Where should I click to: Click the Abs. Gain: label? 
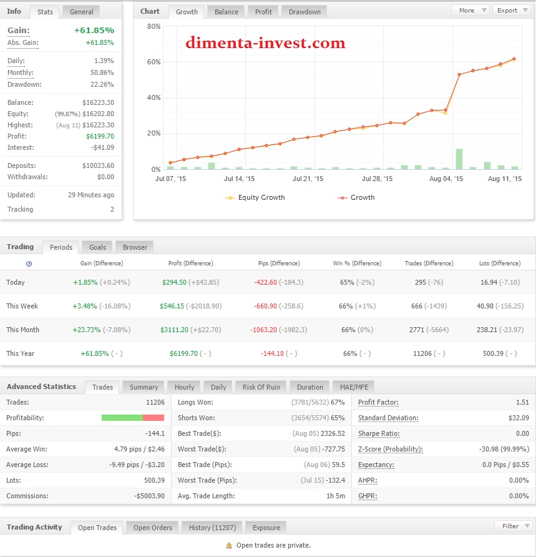point(22,42)
